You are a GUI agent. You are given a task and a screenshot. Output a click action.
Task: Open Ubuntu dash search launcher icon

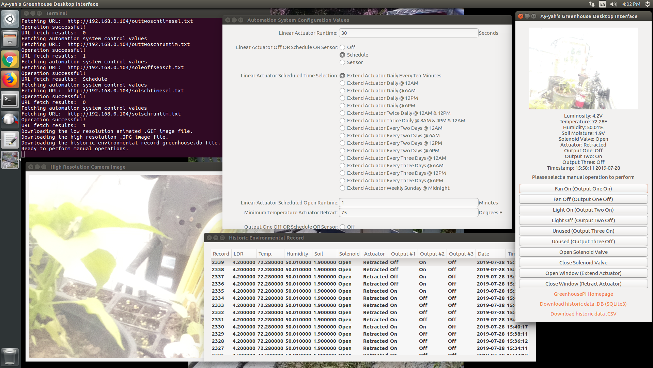(10, 19)
